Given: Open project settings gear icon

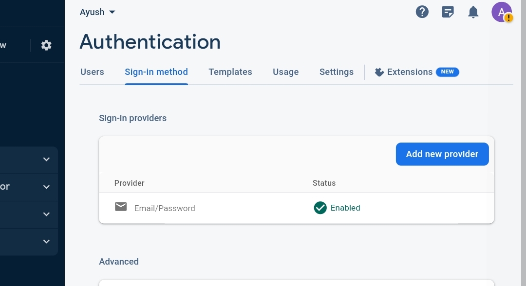Looking at the screenshot, I should click(x=46, y=45).
